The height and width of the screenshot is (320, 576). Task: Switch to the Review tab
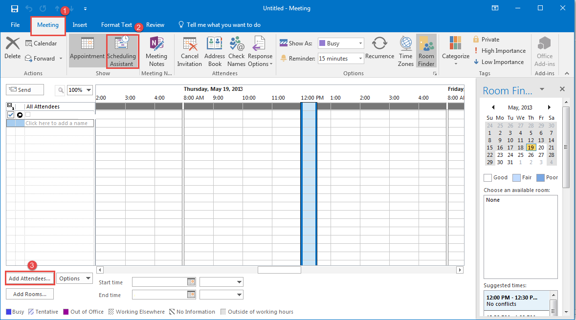[155, 25]
